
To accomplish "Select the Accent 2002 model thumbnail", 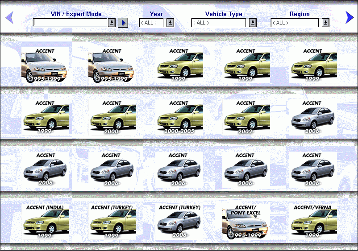I will (x=246, y=117).
